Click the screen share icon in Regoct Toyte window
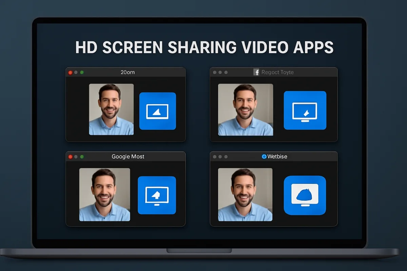 [305, 110]
